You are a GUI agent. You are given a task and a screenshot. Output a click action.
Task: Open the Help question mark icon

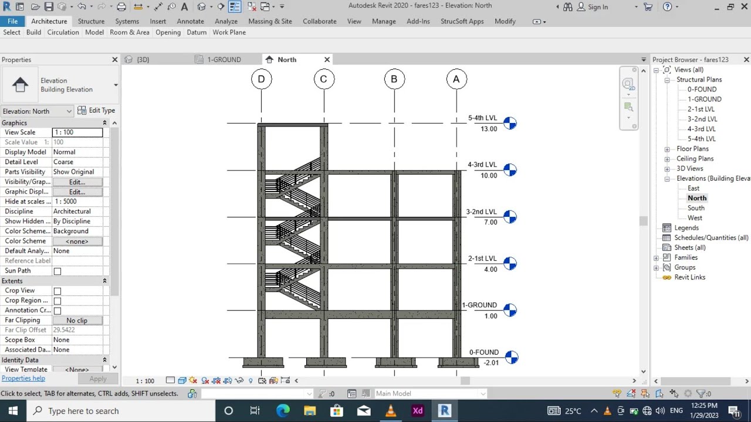[x=668, y=7]
